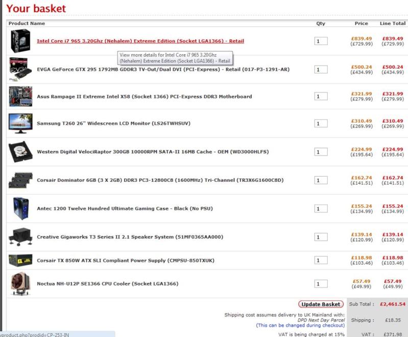Click the Creative Gigaworks speaker thumbnail

(20, 237)
